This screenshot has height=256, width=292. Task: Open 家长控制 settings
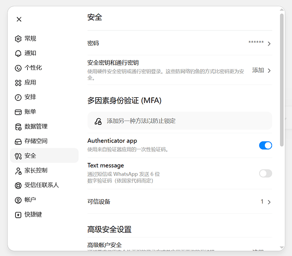click(45, 170)
